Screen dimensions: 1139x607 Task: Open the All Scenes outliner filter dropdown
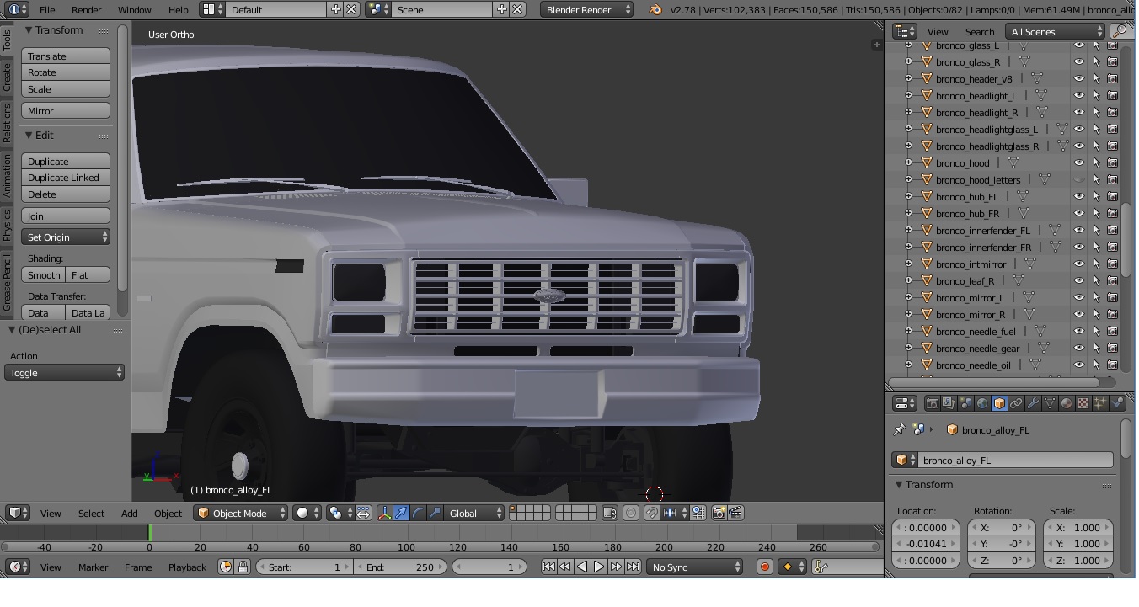(x=1056, y=31)
